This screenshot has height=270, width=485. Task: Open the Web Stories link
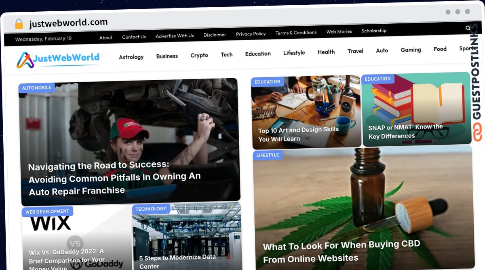339,31
